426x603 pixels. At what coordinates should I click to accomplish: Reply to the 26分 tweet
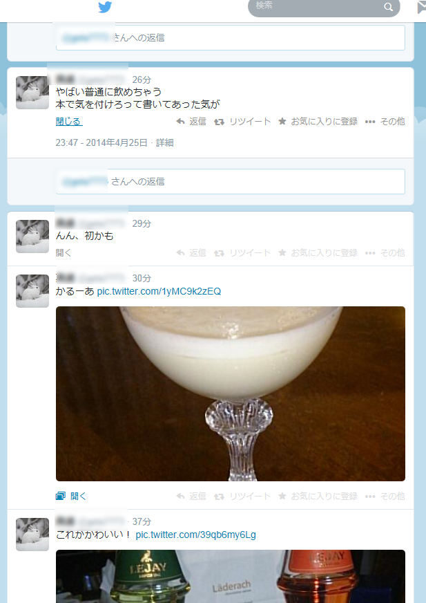(x=191, y=122)
